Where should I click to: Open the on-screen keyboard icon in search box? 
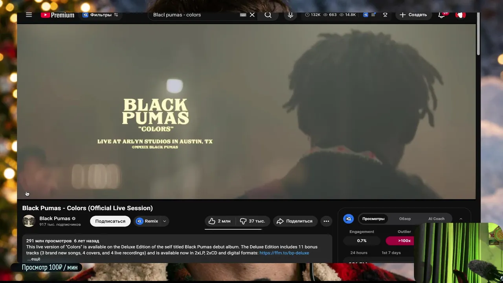point(243,15)
